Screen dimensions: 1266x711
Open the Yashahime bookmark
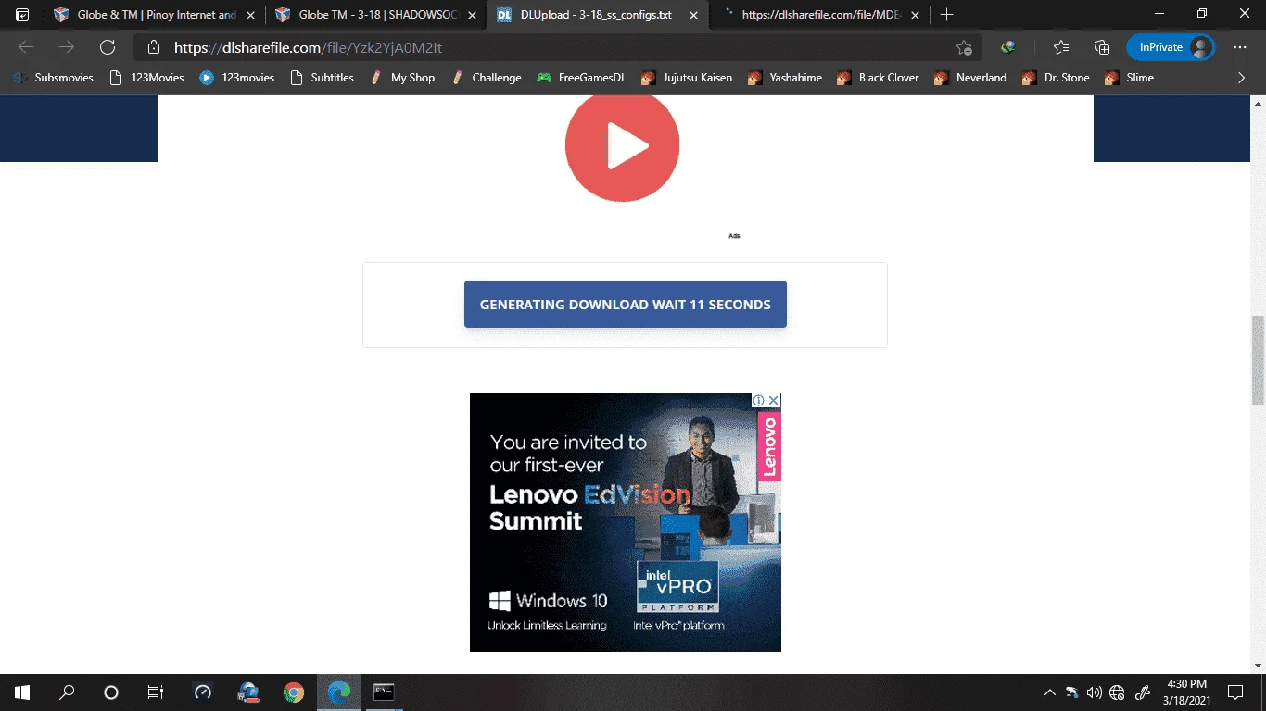[785, 78]
